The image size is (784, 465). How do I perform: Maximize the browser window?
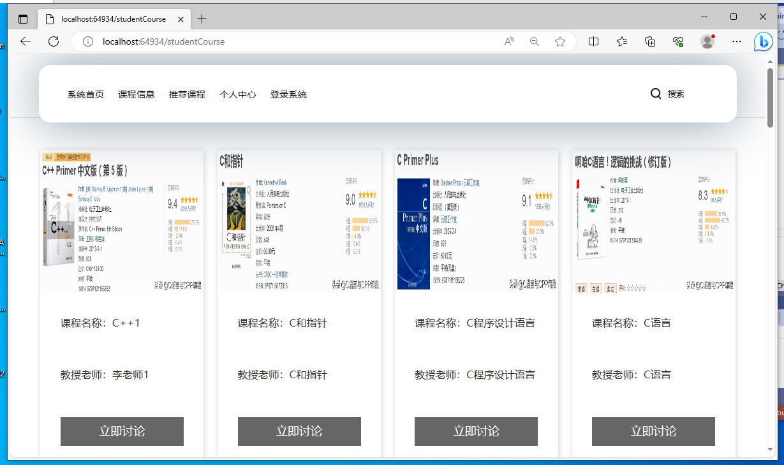pyautogui.click(x=734, y=17)
